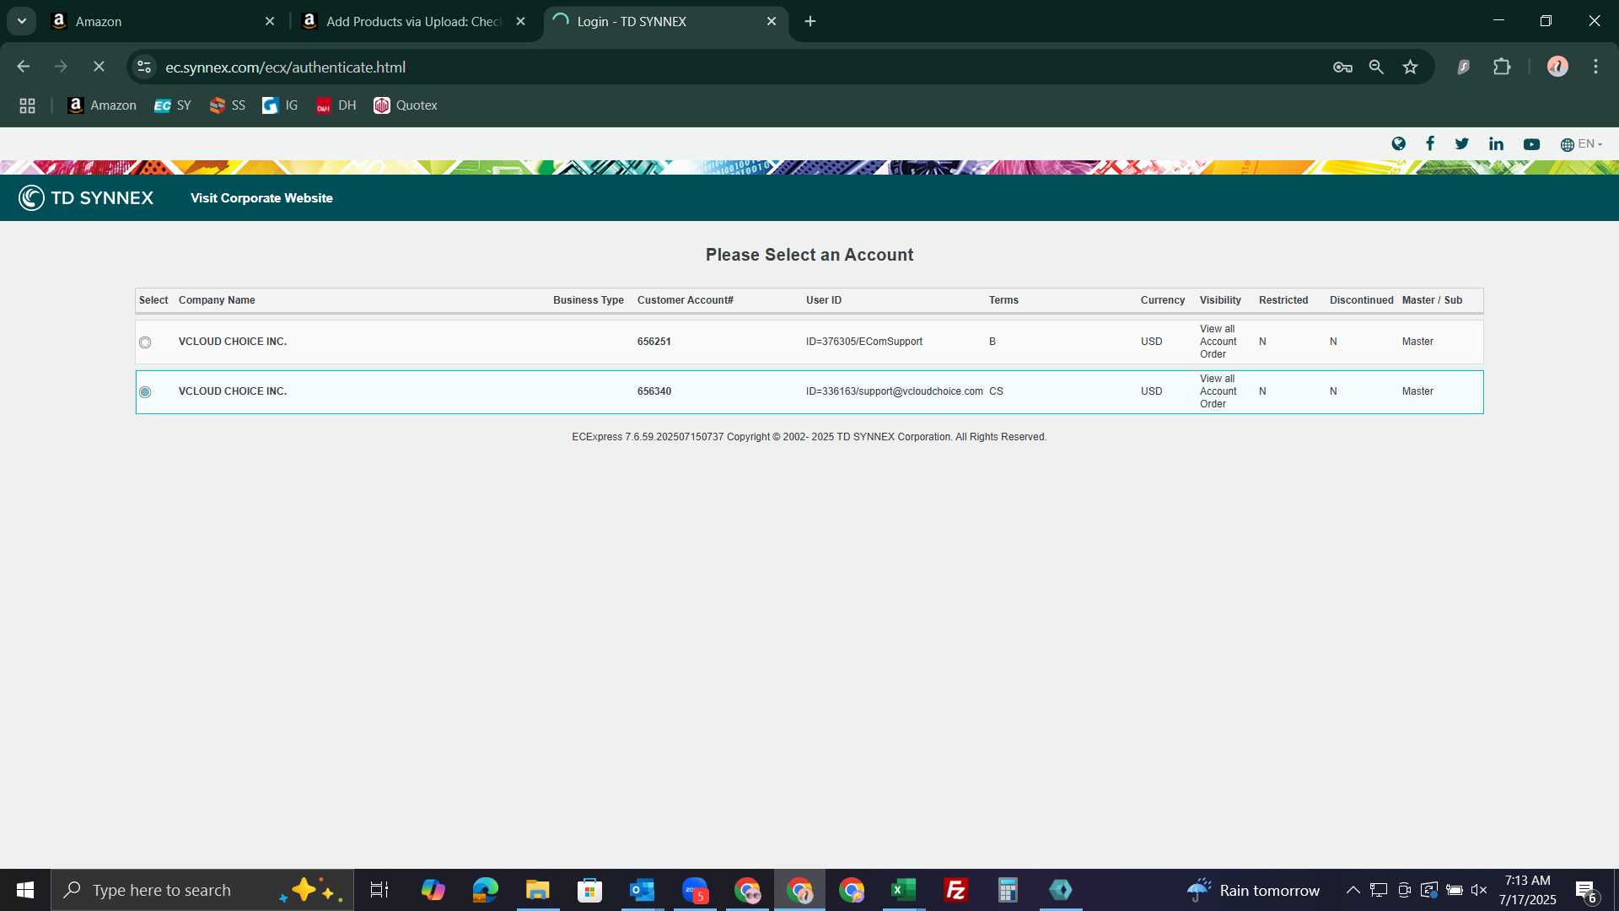The image size is (1619, 911).
Task: Switch to Login - TD SYNNEX tab
Action: [666, 22]
